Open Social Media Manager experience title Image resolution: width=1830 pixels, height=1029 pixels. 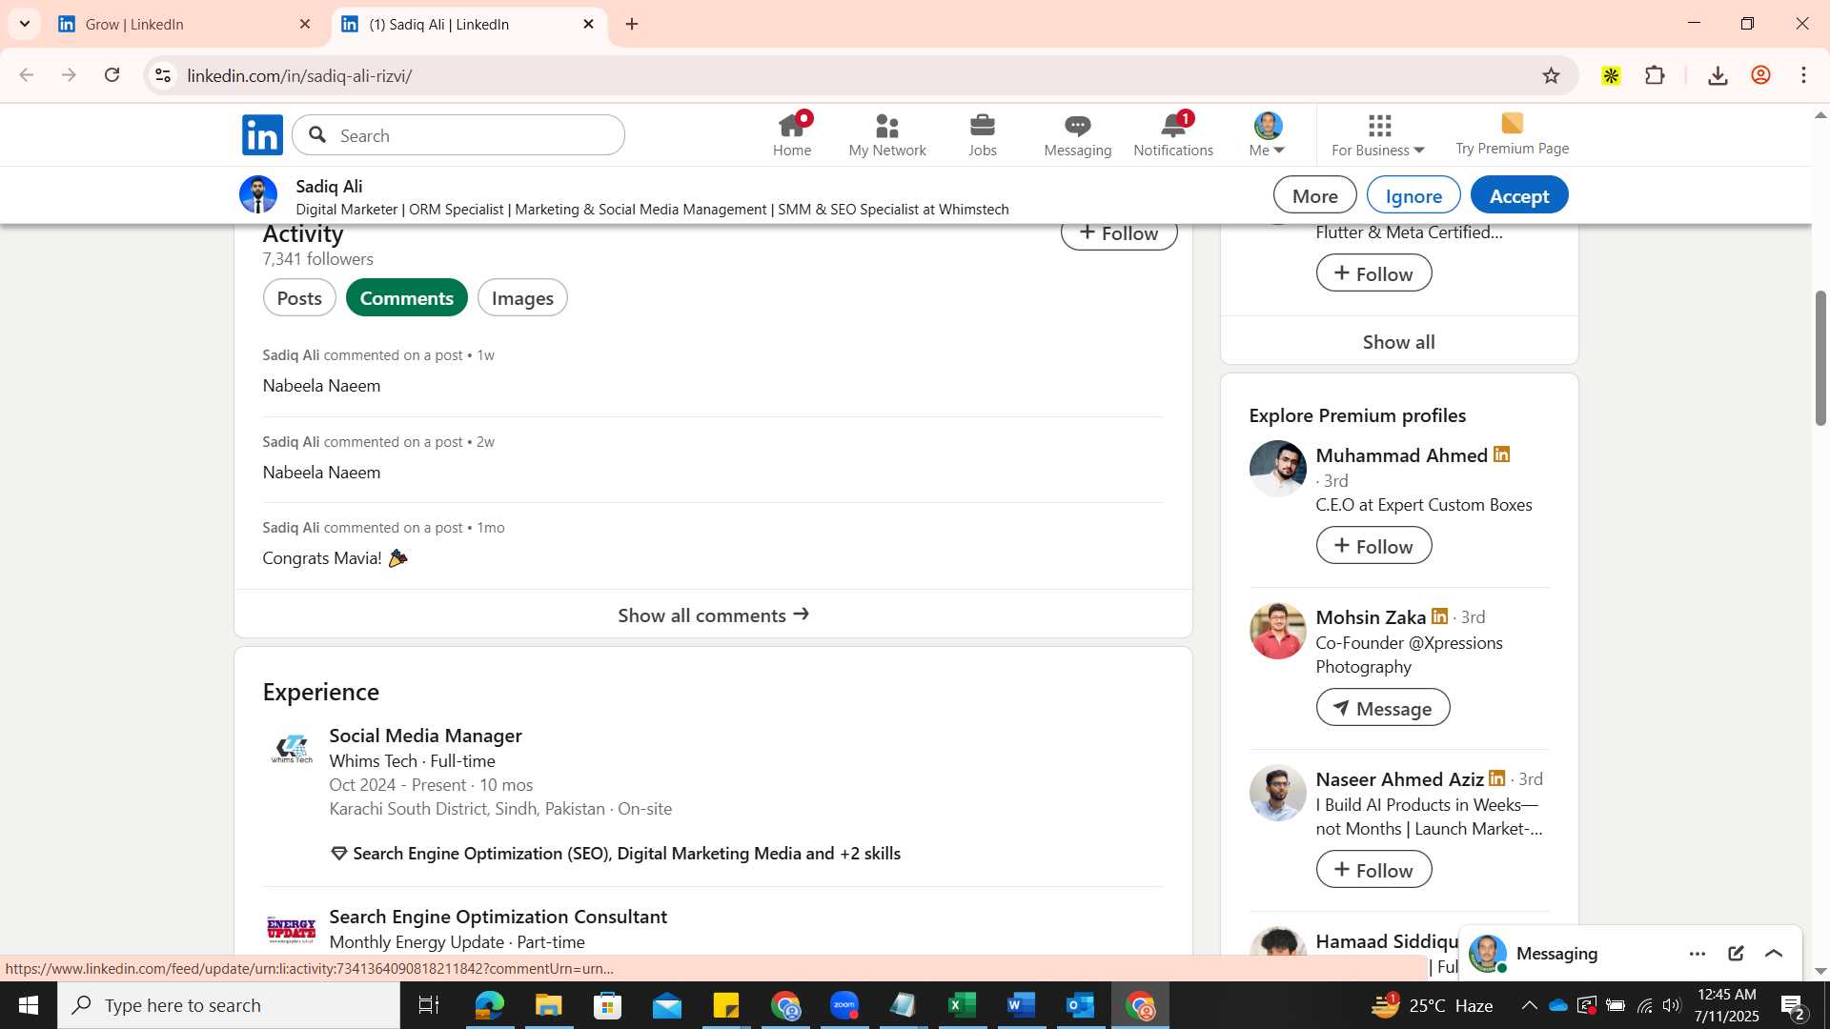[x=425, y=736]
